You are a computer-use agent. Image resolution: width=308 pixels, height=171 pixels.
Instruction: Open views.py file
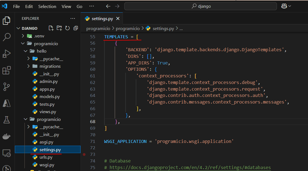pos(48,112)
